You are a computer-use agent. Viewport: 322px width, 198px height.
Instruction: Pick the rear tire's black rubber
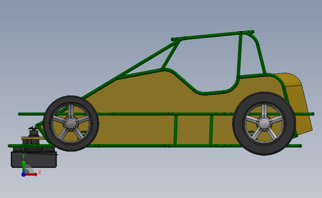point(264,149)
